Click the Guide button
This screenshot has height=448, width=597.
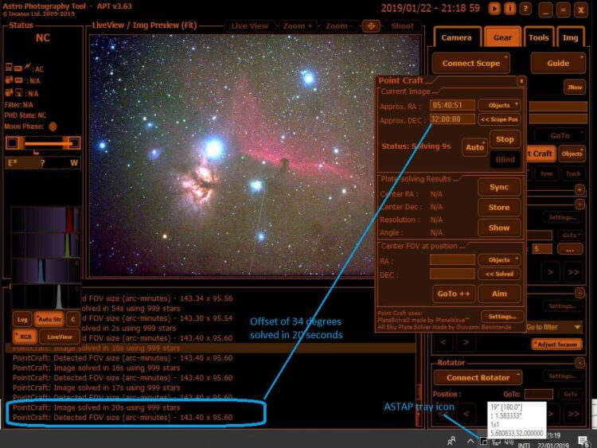(558, 63)
